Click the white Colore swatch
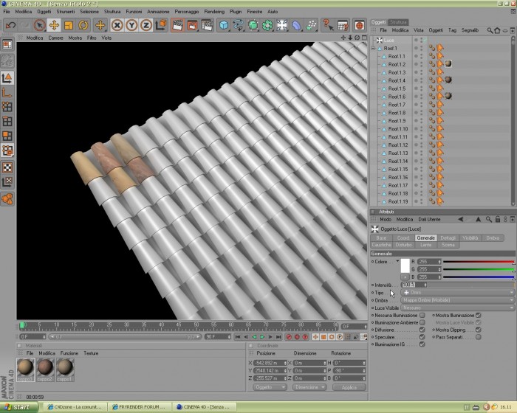 (x=405, y=265)
